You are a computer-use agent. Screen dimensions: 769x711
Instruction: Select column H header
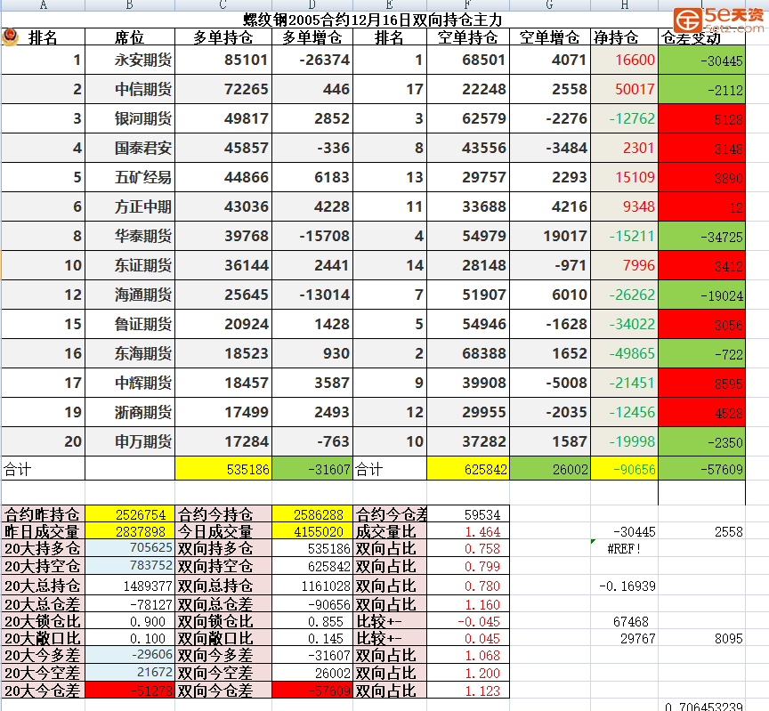pos(623,5)
